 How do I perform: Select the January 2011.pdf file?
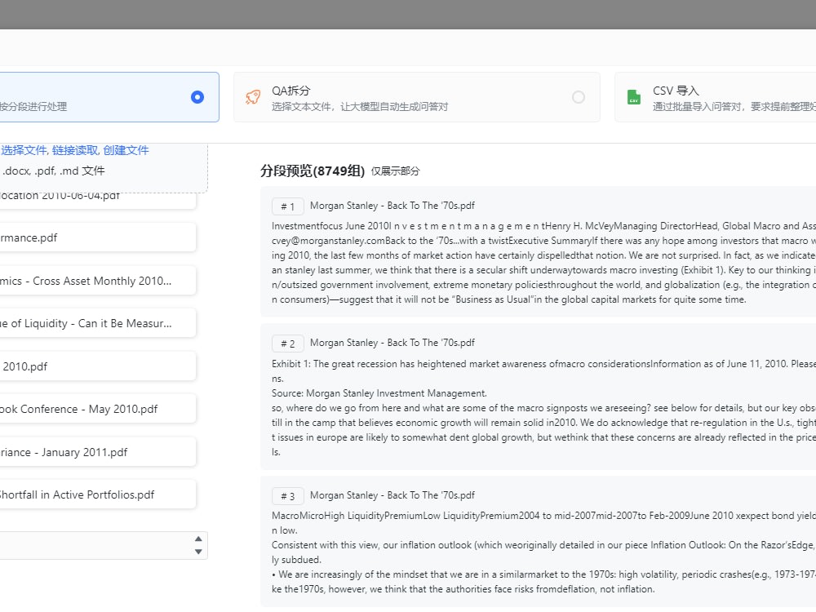(98, 452)
